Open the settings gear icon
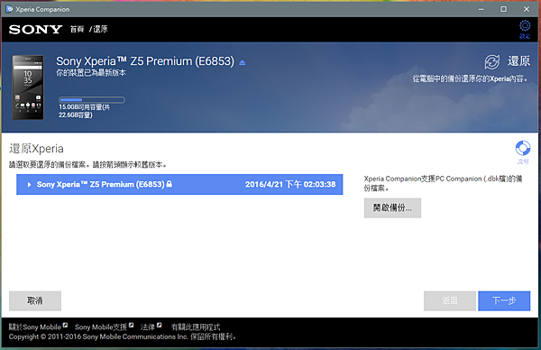 pyautogui.click(x=525, y=26)
